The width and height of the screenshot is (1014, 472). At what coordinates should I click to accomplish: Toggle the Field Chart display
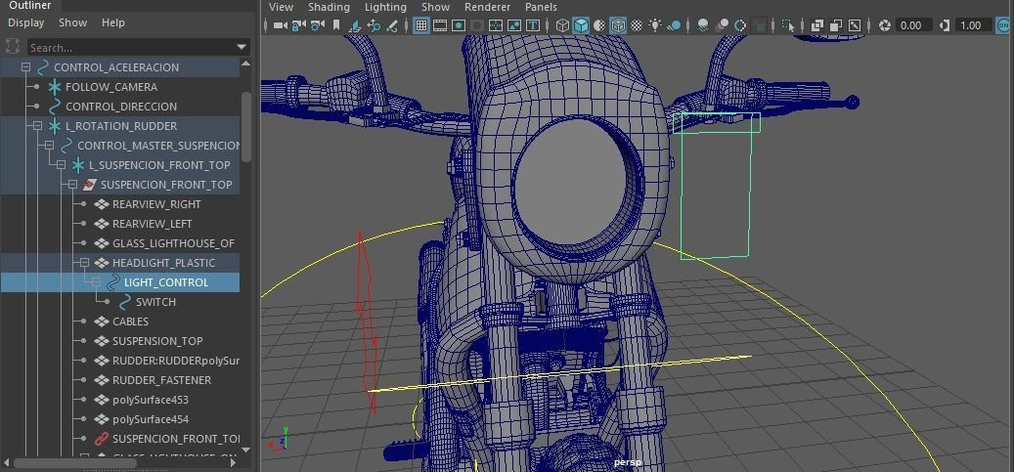pyautogui.click(x=496, y=25)
